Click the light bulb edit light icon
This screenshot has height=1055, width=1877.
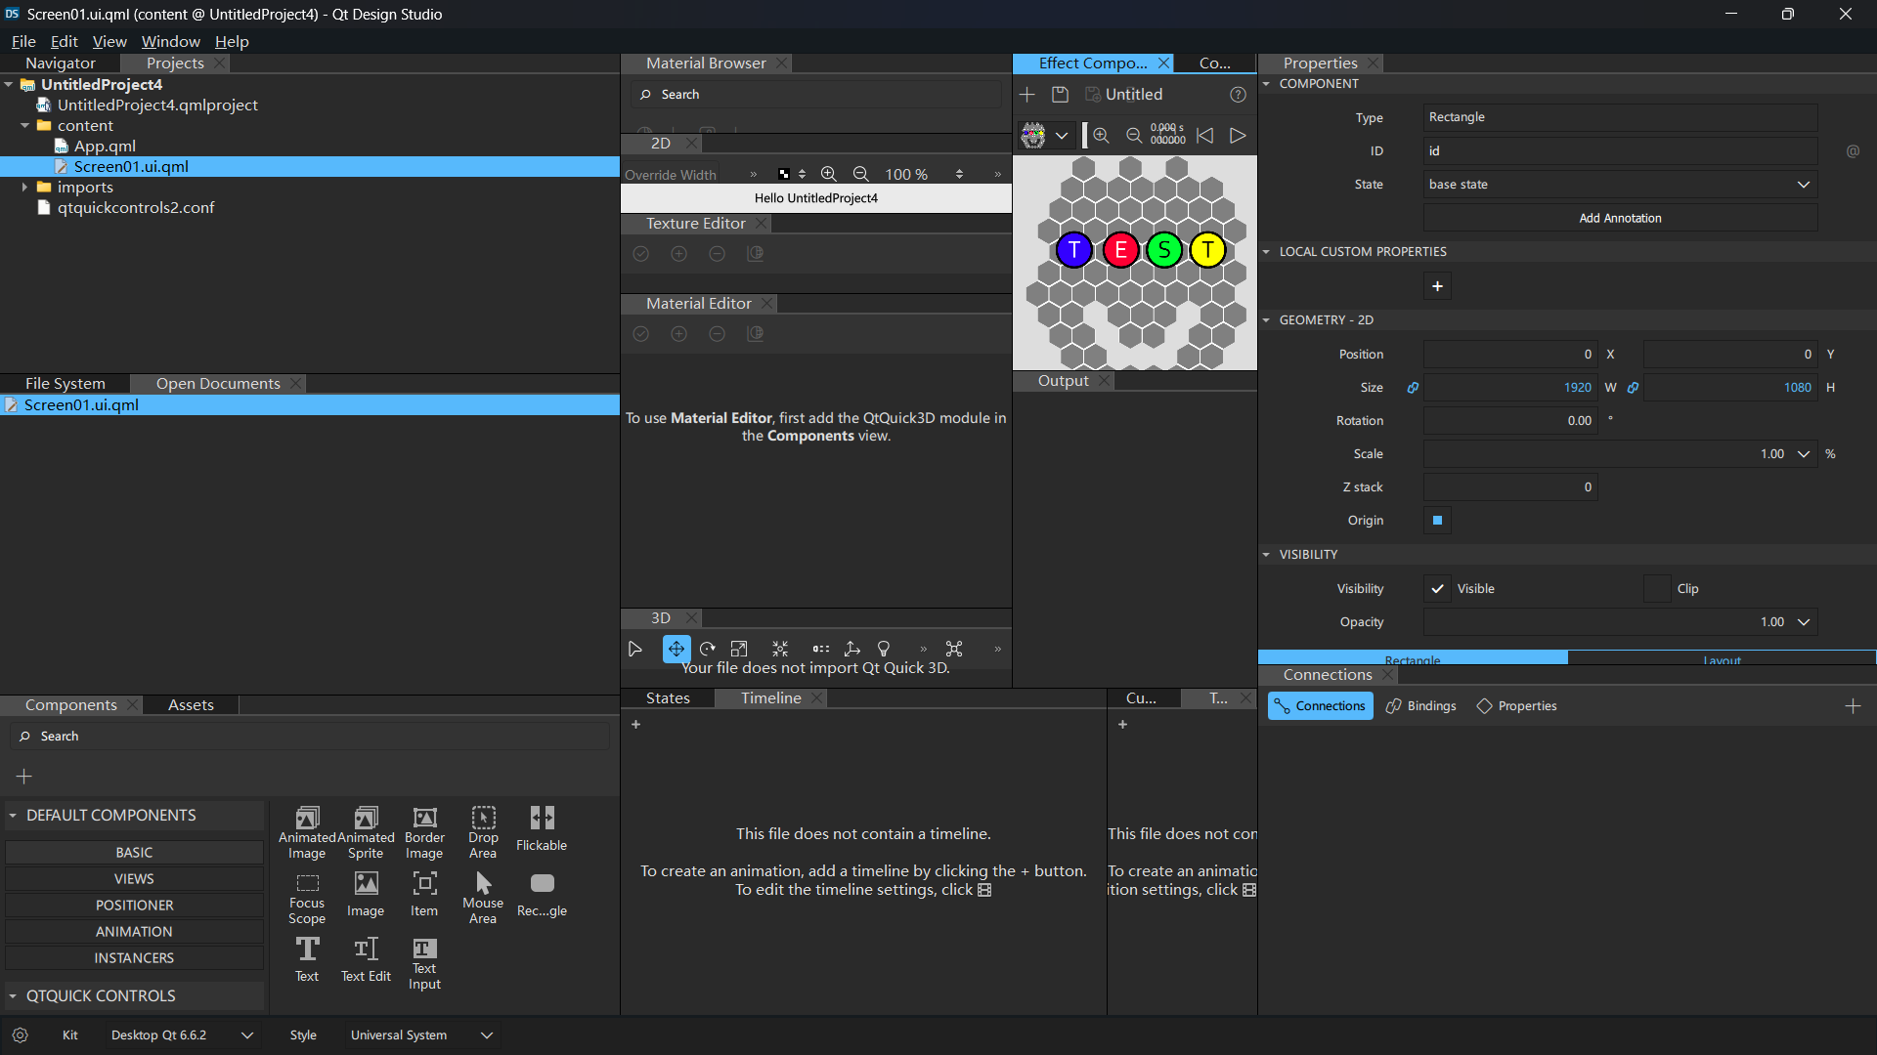click(884, 649)
